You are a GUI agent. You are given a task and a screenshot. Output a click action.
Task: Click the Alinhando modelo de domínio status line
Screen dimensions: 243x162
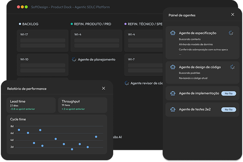(x=196, y=44)
